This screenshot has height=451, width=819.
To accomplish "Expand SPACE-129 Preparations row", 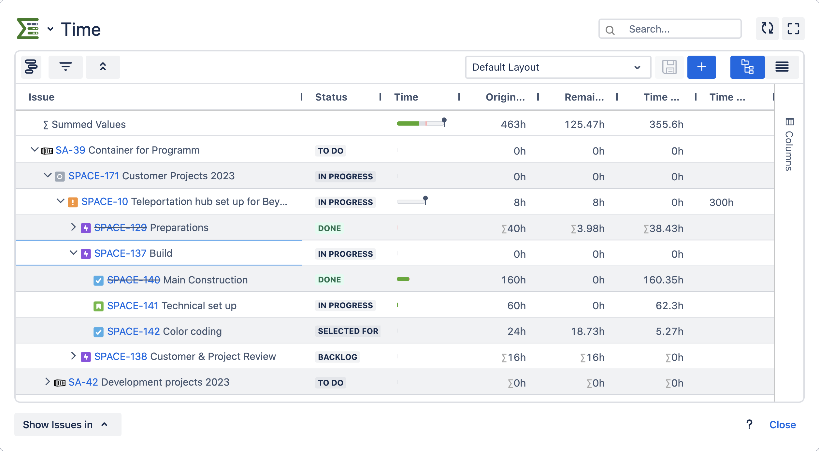I will [x=73, y=227].
